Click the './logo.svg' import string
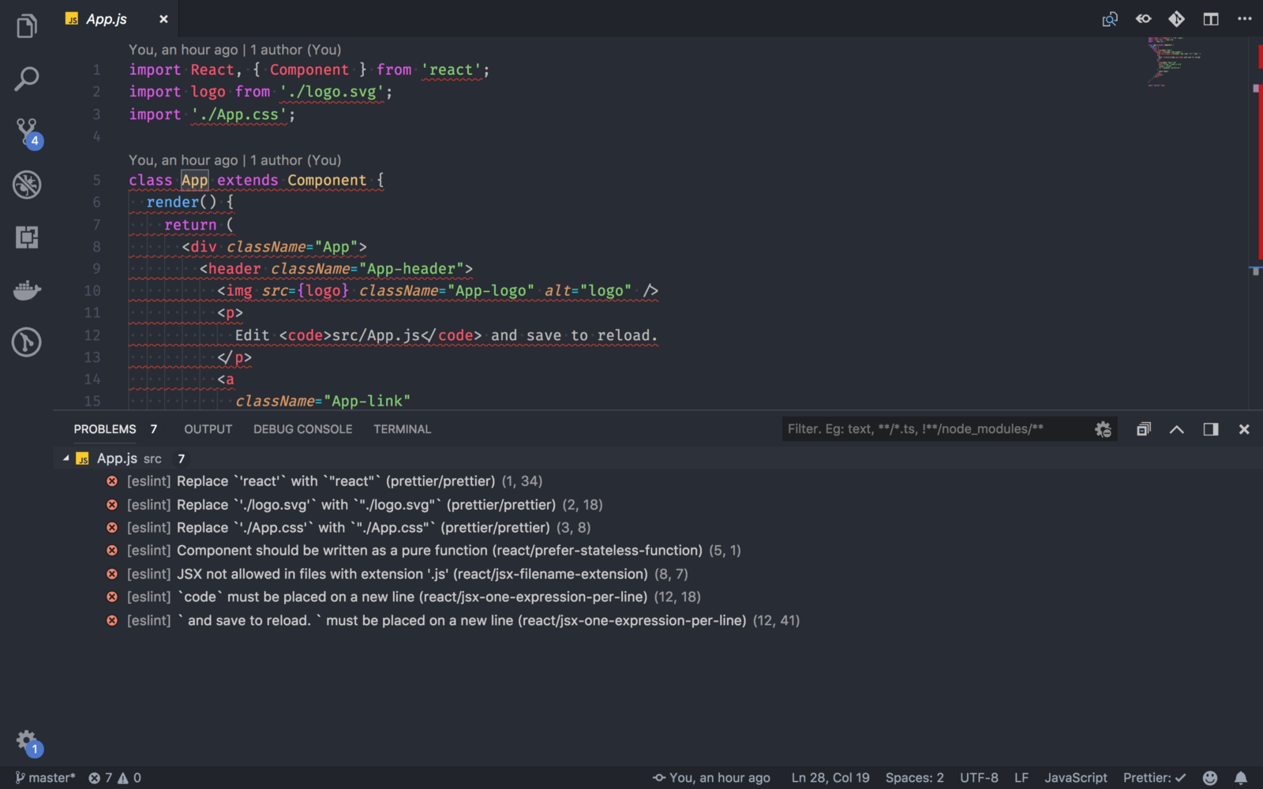 (x=332, y=92)
